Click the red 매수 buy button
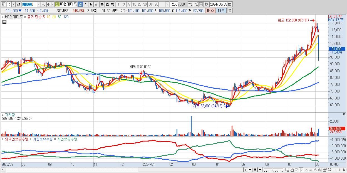Image resolution: width=347 pixels, height=173 pixels. point(210,11)
